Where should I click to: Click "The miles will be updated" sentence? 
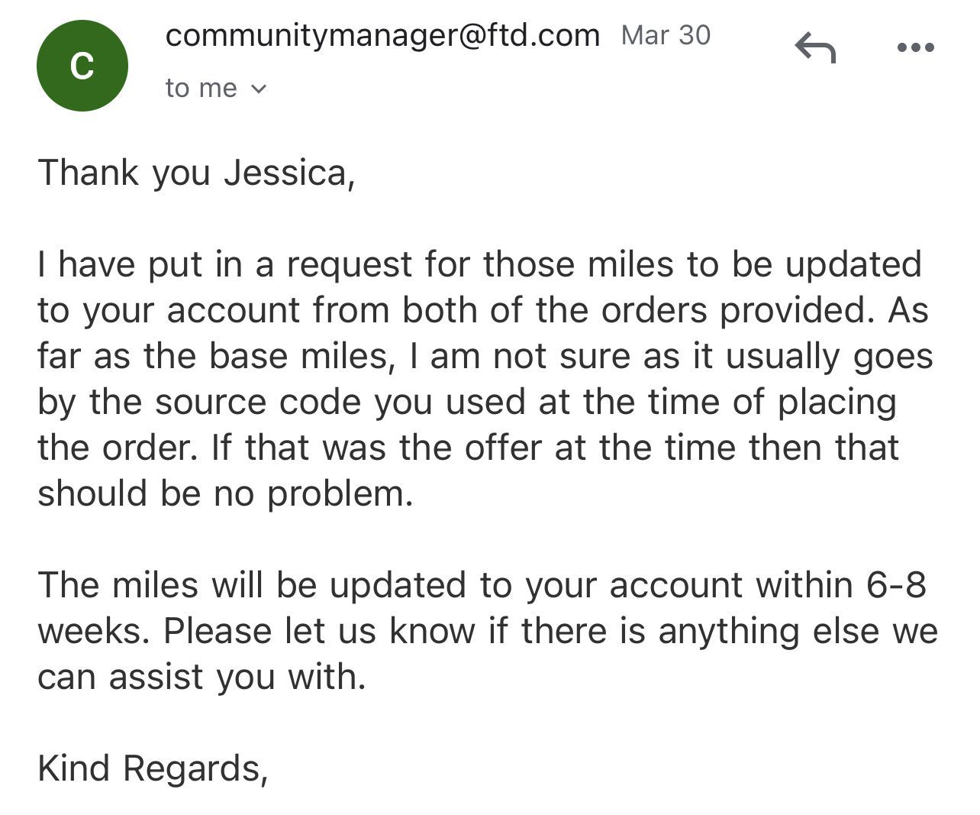tap(253, 585)
